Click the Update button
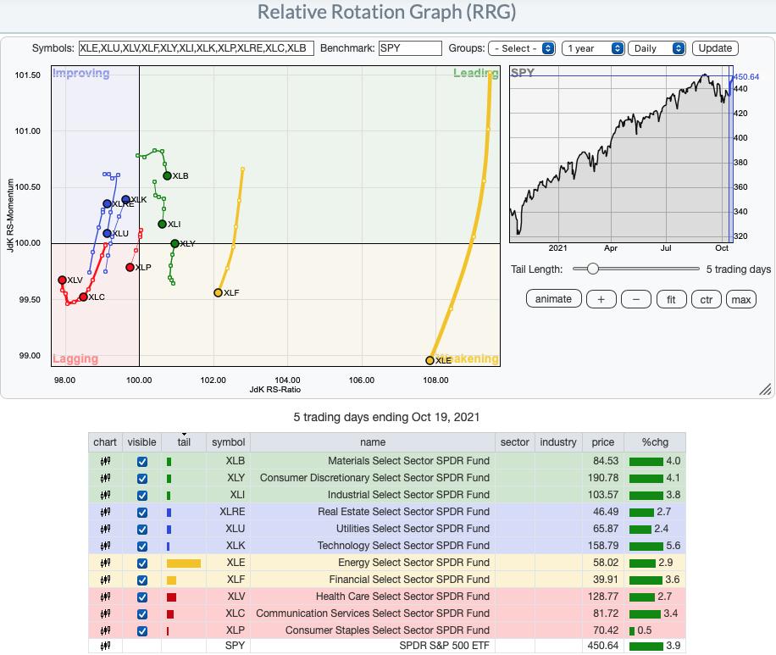This screenshot has height=655, width=776. point(715,48)
